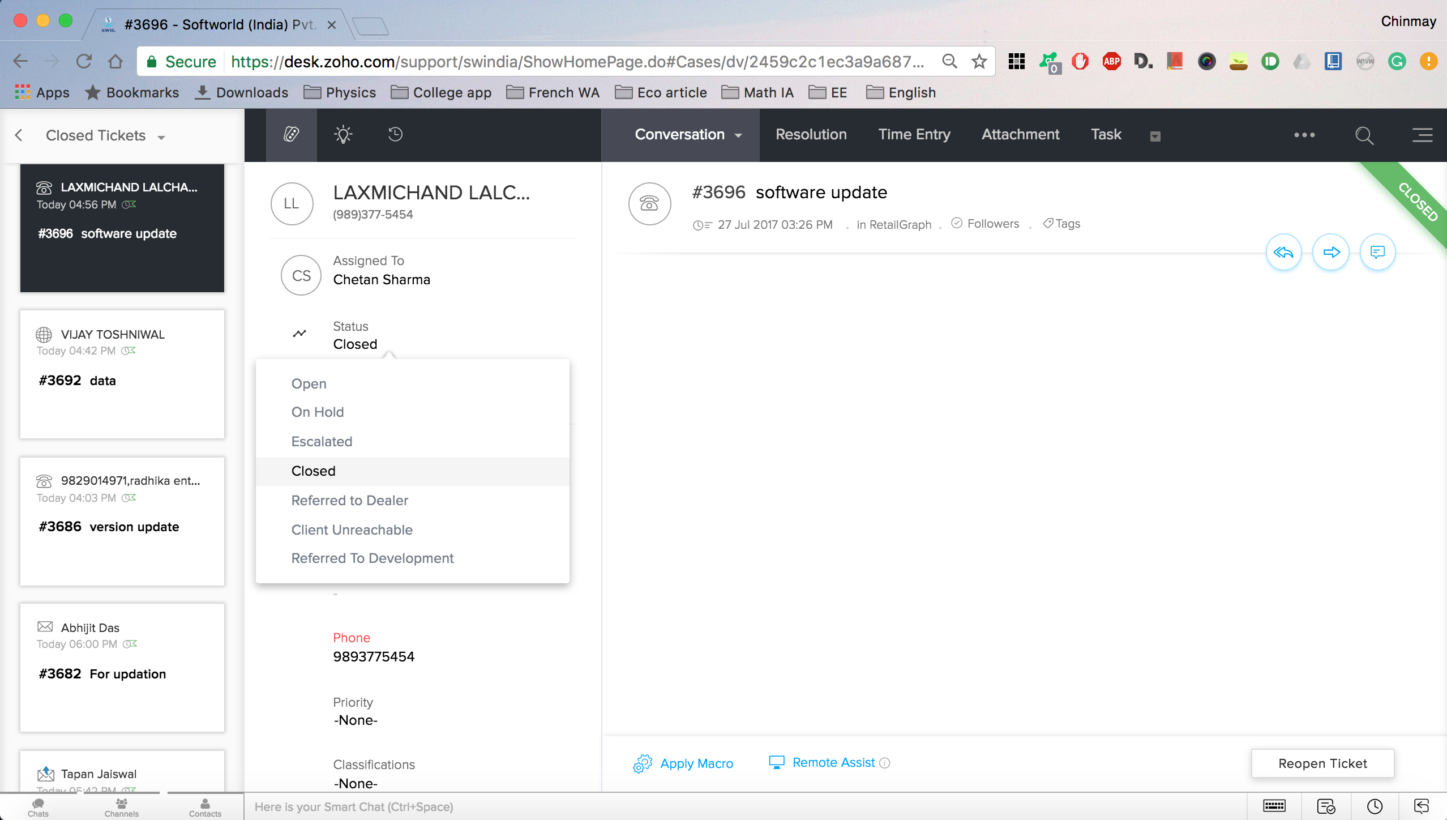The height and width of the screenshot is (820, 1447).
Task: Expand the Closed Tickets view dropdown
Action: pos(162,137)
